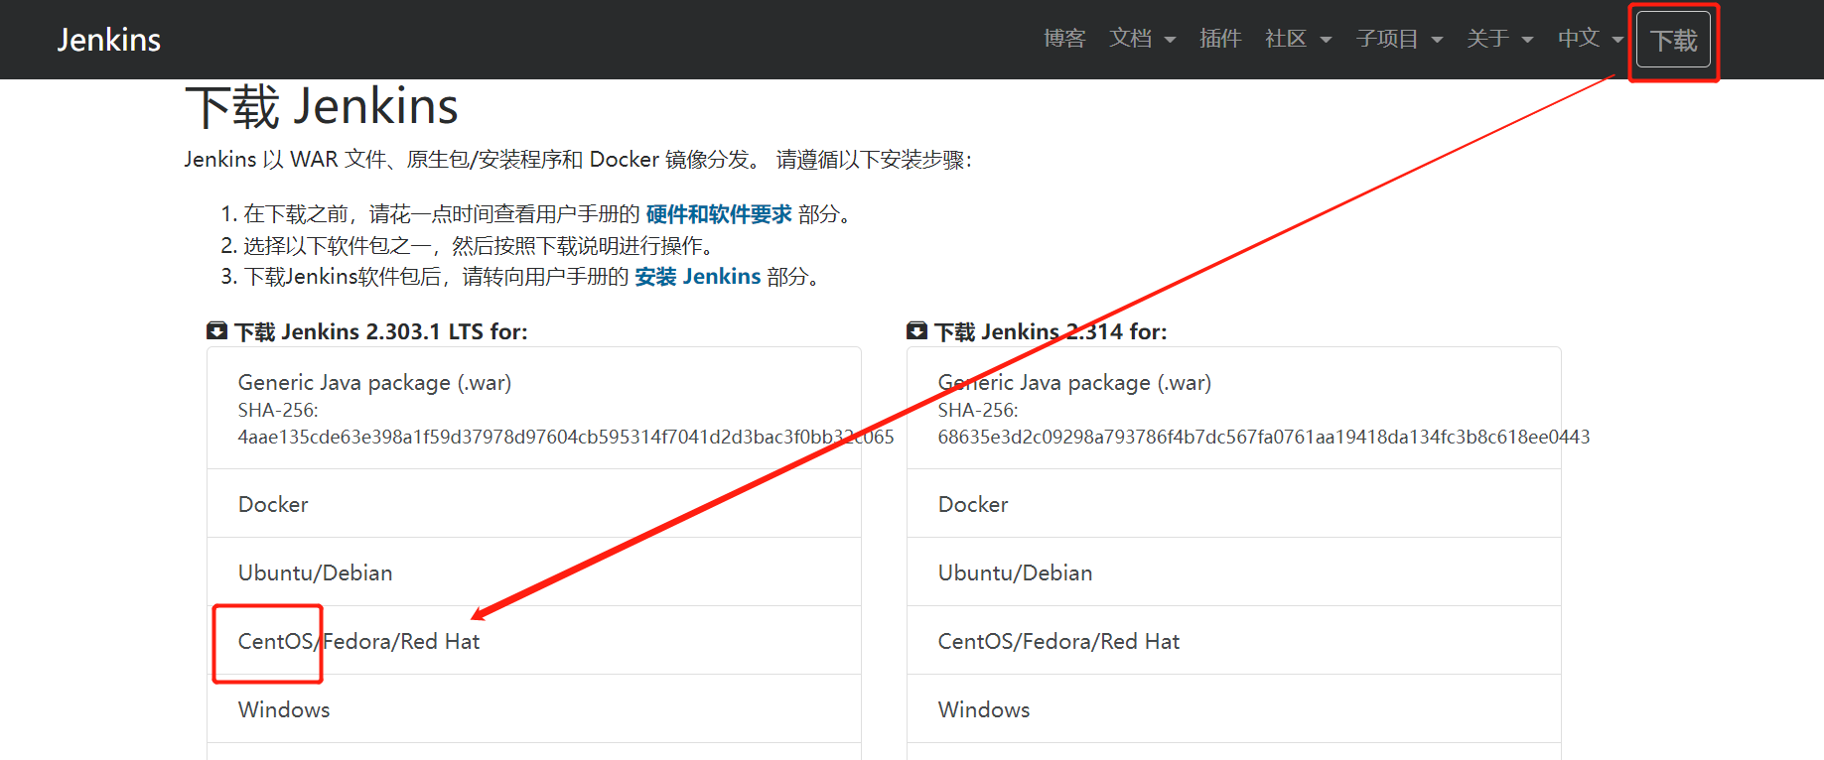Open the 硬件和软件要求 link
The image size is (1824, 760).
pos(719,214)
